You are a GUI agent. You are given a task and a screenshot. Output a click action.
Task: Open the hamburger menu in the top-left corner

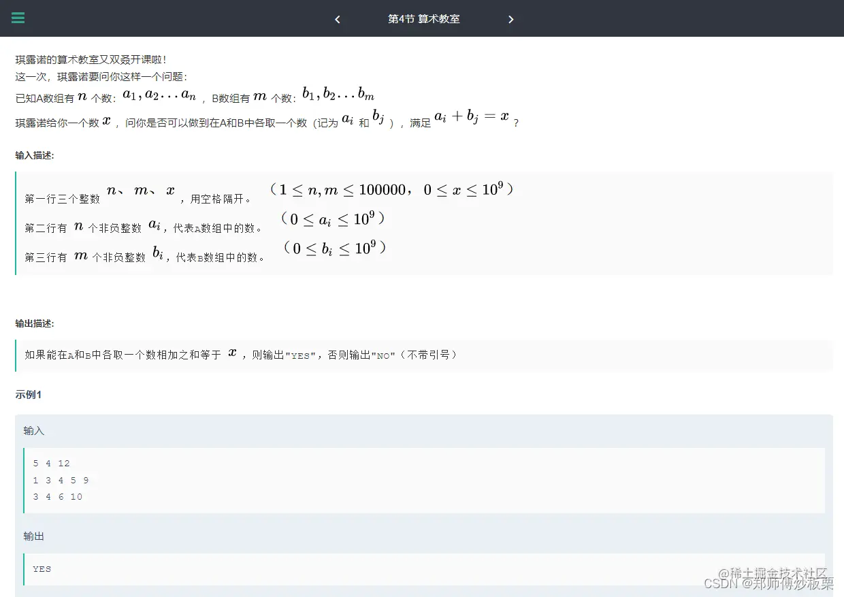click(18, 18)
